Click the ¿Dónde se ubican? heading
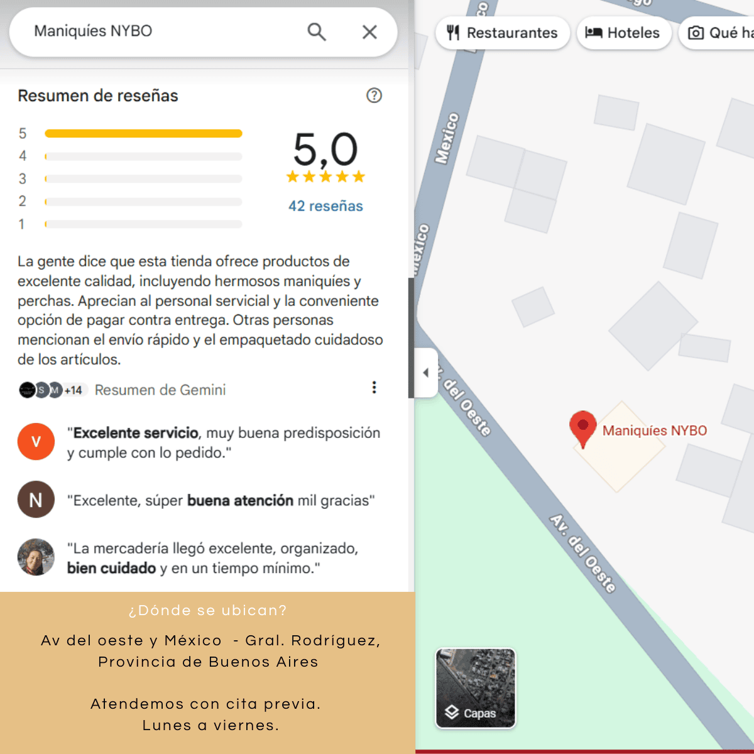This screenshot has width=754, height=754. pos(207,610)
